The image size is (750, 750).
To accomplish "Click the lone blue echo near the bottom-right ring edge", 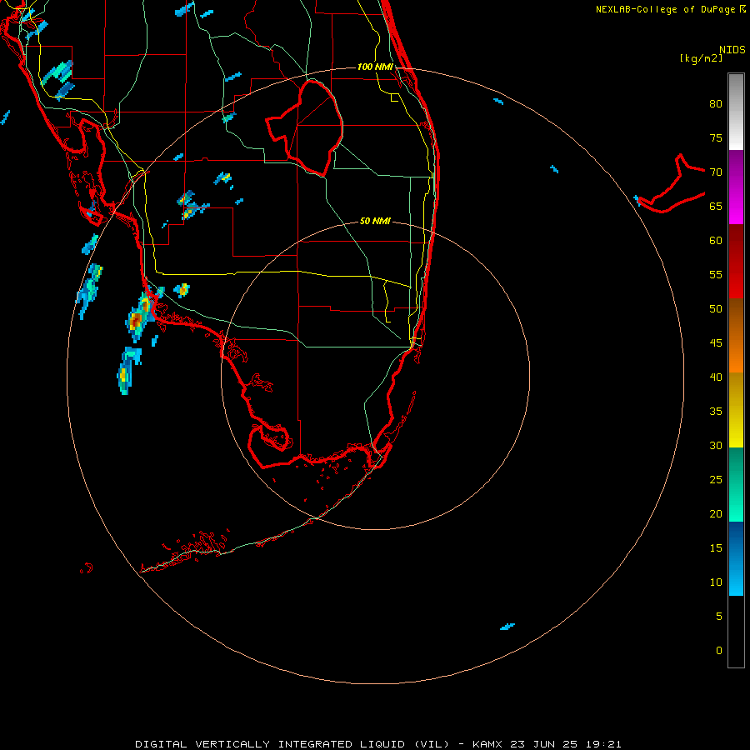I will (507, 626).
